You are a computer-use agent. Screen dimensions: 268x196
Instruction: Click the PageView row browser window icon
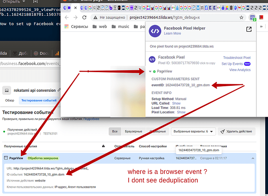pos(6,158)
